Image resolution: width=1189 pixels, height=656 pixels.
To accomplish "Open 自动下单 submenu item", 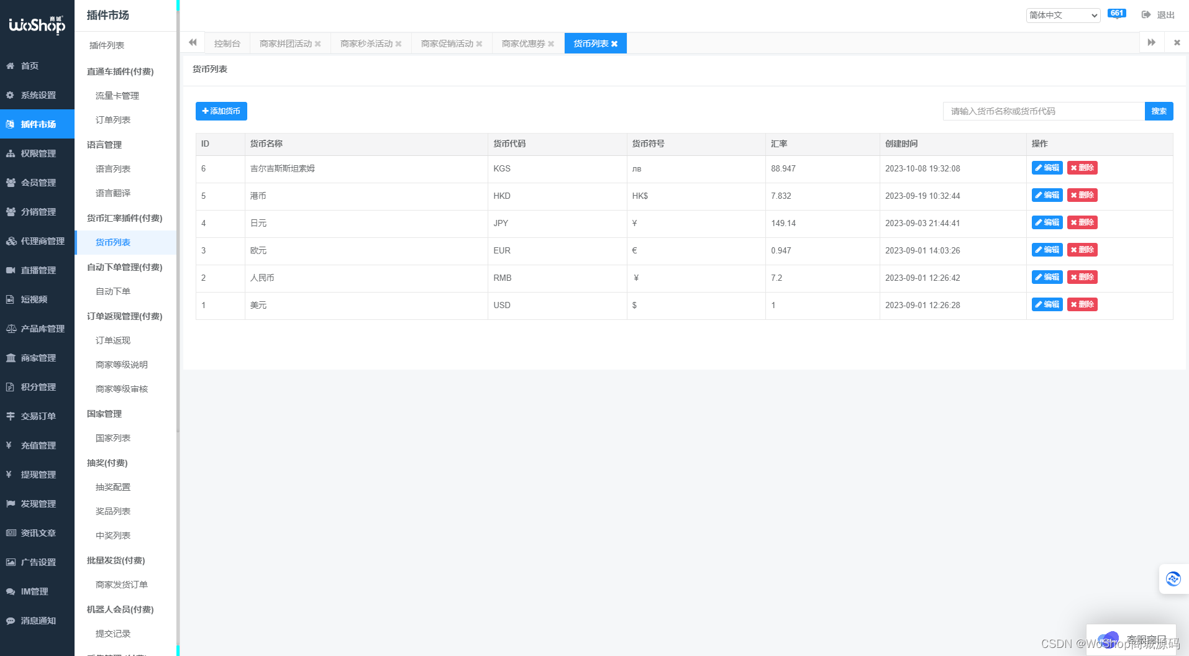I will click(x=113, y=291).
